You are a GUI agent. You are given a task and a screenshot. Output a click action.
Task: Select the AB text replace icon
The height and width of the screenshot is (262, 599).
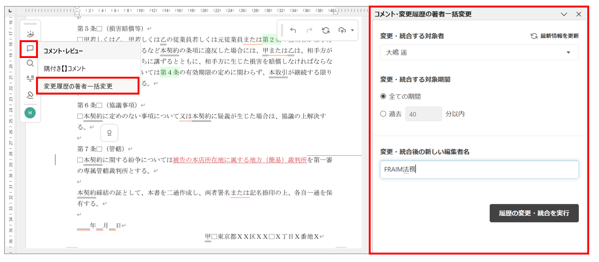pyautogui.click(x=30, y=78)
